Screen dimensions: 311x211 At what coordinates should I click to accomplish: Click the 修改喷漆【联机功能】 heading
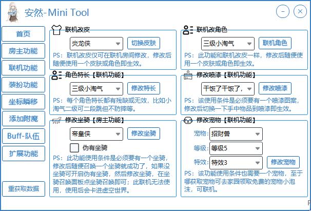(226, 75)
